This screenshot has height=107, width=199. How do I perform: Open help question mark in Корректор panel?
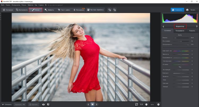196,27
